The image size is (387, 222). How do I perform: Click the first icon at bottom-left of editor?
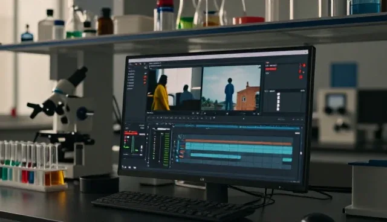124,167
